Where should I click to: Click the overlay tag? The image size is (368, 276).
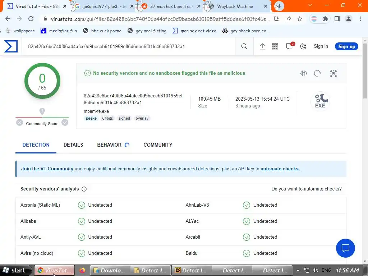point(142,118)
